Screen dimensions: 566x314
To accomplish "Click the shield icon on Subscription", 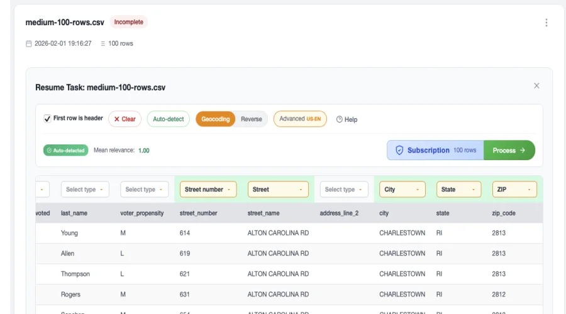I will click(399, 151).
